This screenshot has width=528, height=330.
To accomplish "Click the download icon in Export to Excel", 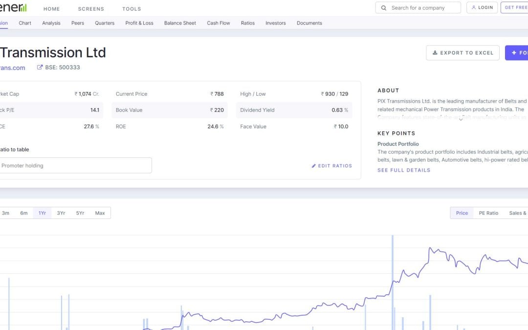I will (x=435, y=52).
